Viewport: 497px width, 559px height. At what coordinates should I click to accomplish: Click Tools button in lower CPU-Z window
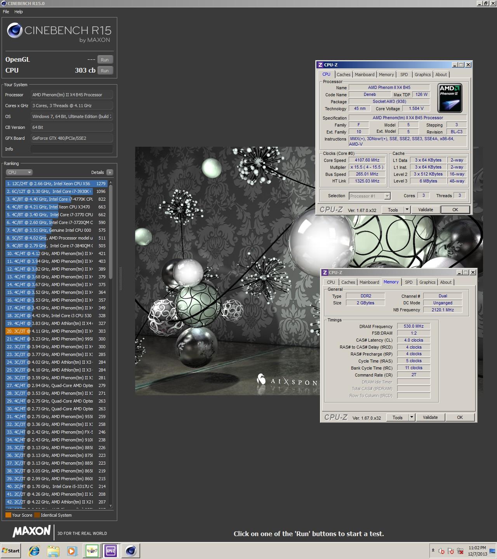click(x=398, y=417)
